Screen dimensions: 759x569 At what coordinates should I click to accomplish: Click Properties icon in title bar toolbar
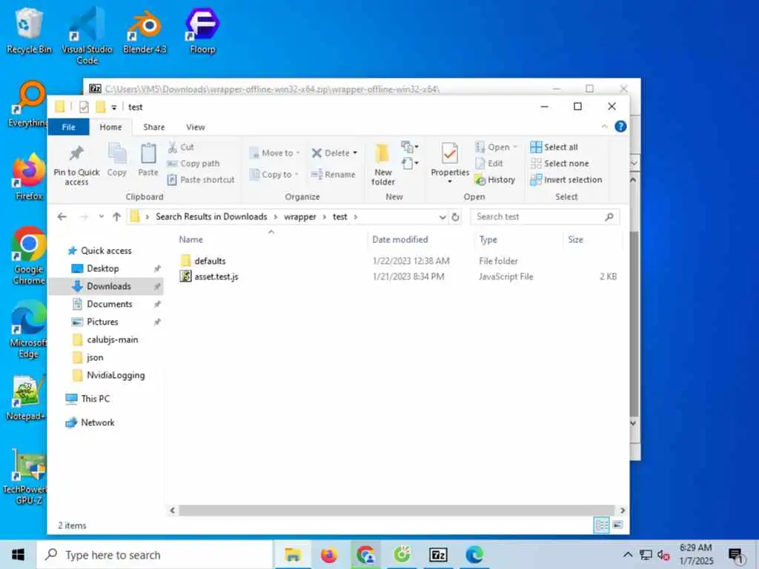coord(84,107)
